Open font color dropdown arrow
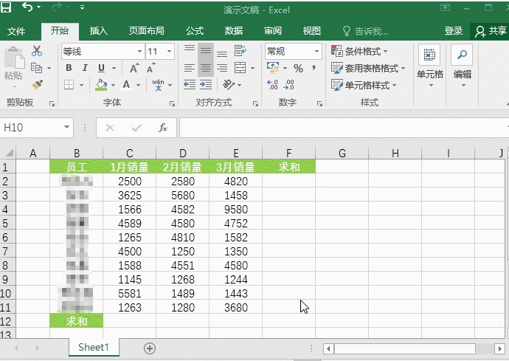 tap(138, 85)
